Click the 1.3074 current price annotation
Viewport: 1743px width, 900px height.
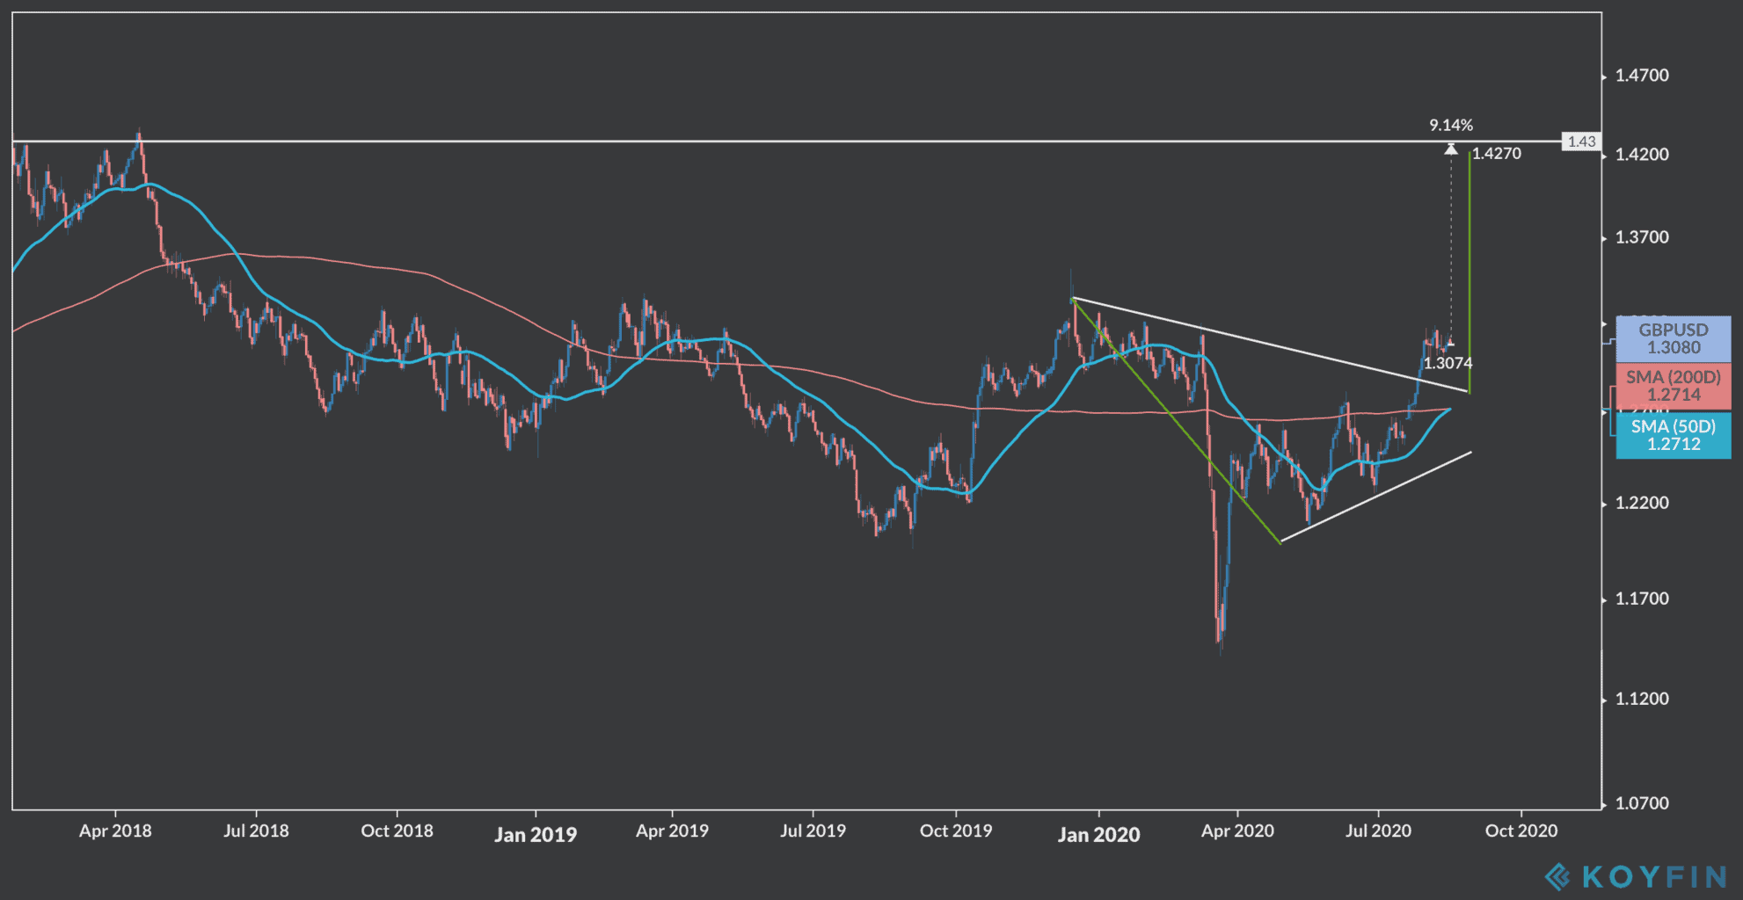(1448, 363)
